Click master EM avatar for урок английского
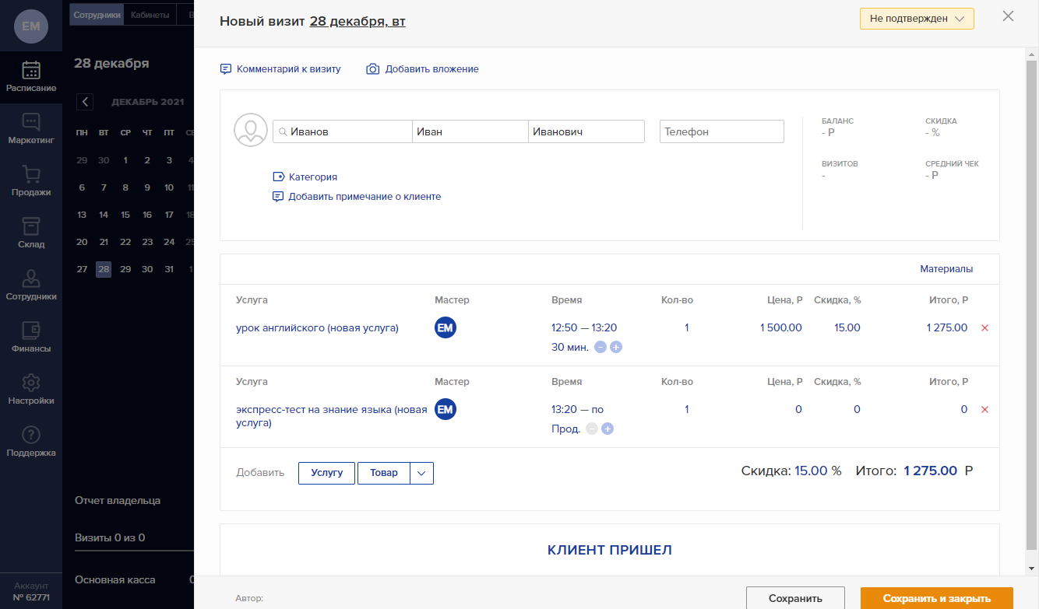 coord(446,328)
